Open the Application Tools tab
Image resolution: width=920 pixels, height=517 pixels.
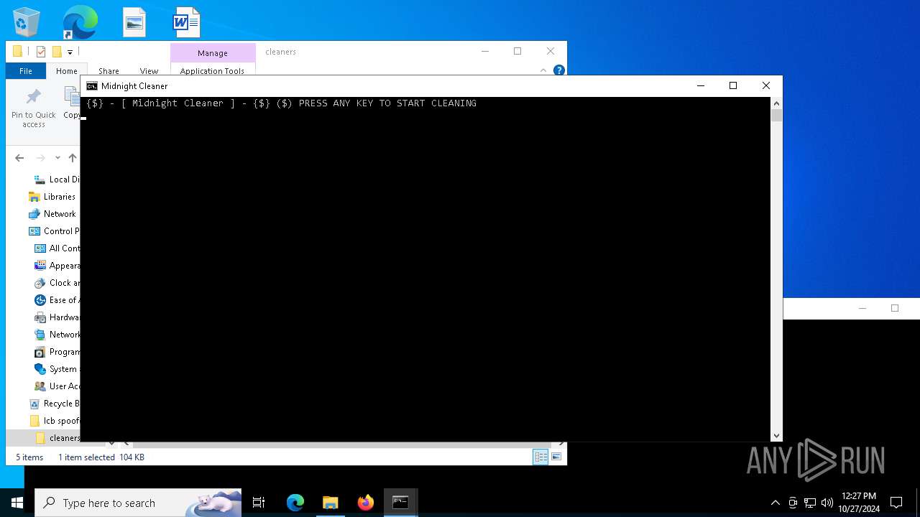212,71
